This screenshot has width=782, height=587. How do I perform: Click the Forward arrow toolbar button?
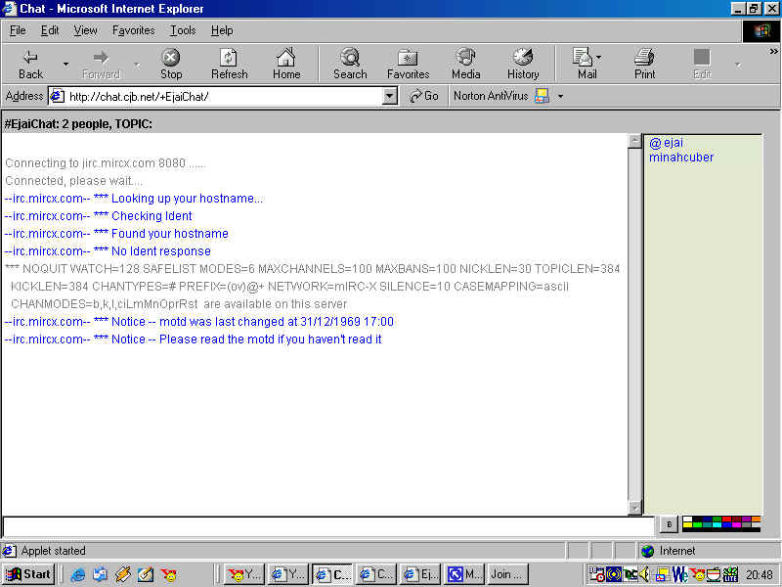(x=102, y=64)
